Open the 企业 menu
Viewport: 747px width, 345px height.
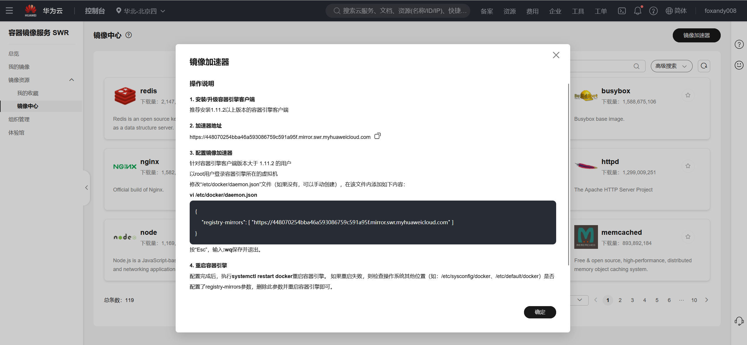[555, 11]
